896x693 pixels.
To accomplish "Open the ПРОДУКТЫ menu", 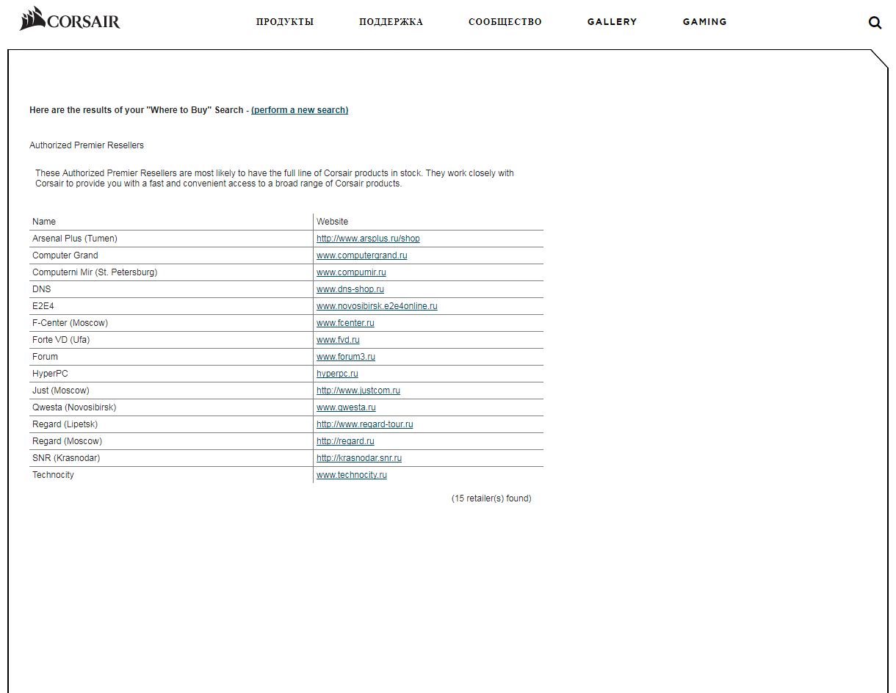I will pyautogui.click(x=285, y=22).
